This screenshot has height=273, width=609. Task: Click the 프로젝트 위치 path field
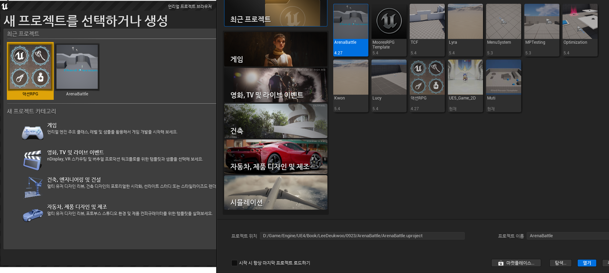[362, 236]
